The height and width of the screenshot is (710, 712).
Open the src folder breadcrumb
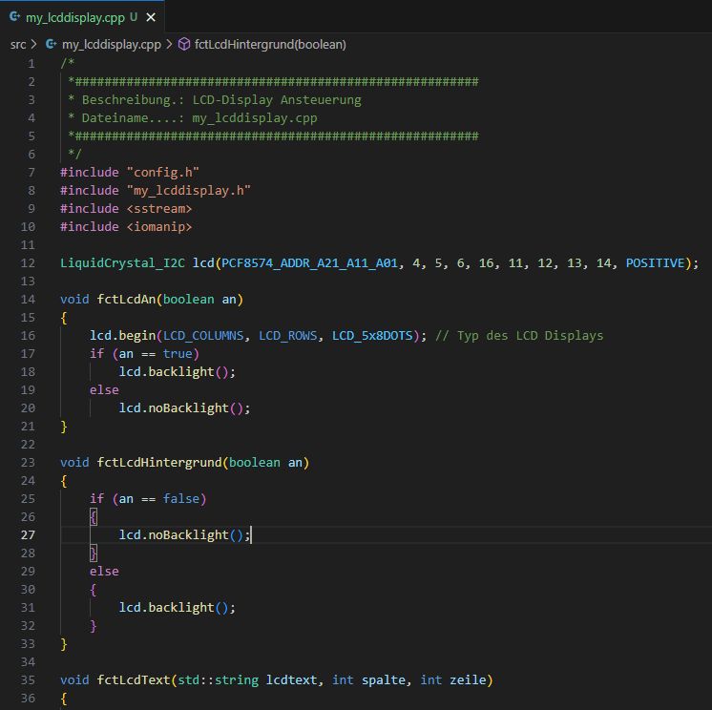[x=18, y=44]
